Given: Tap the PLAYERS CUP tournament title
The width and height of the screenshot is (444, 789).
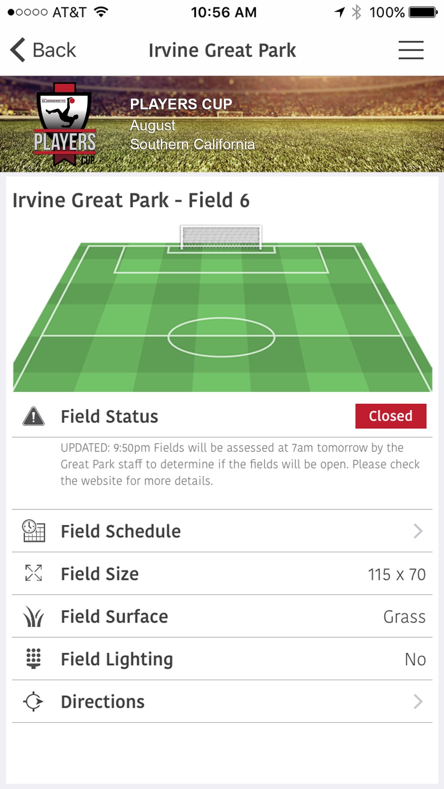Looking at the screenshot, I should click(x=181, y=104).
